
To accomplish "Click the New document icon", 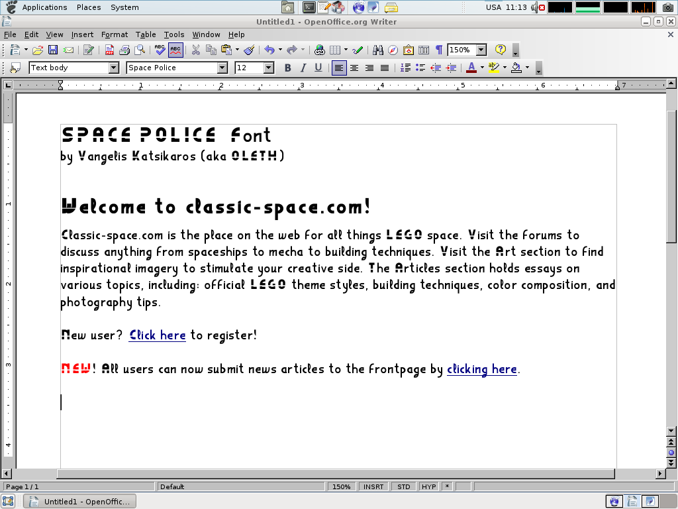I will pyautogui.click(x=15, y=50).
